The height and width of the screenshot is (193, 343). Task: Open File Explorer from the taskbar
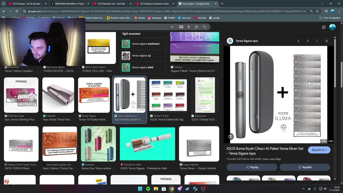coord(156,189)
